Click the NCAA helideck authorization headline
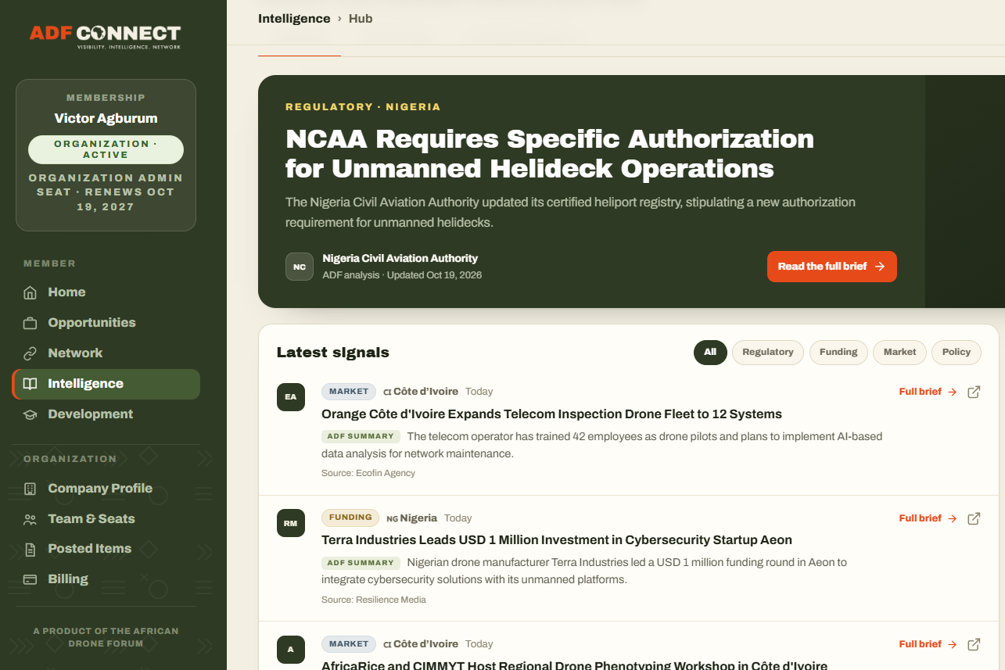Image resolution: width=1005 pixels, height=670 pixels. tap(550, 154)
